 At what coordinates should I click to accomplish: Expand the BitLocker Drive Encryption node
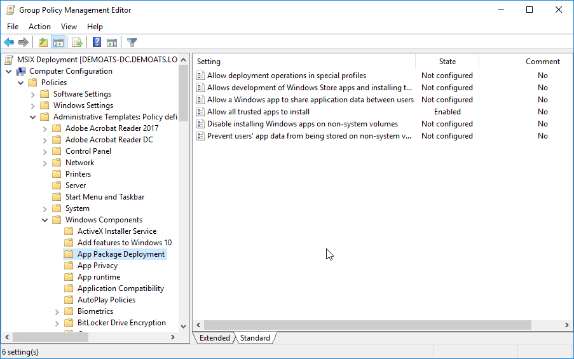point(57,323)
